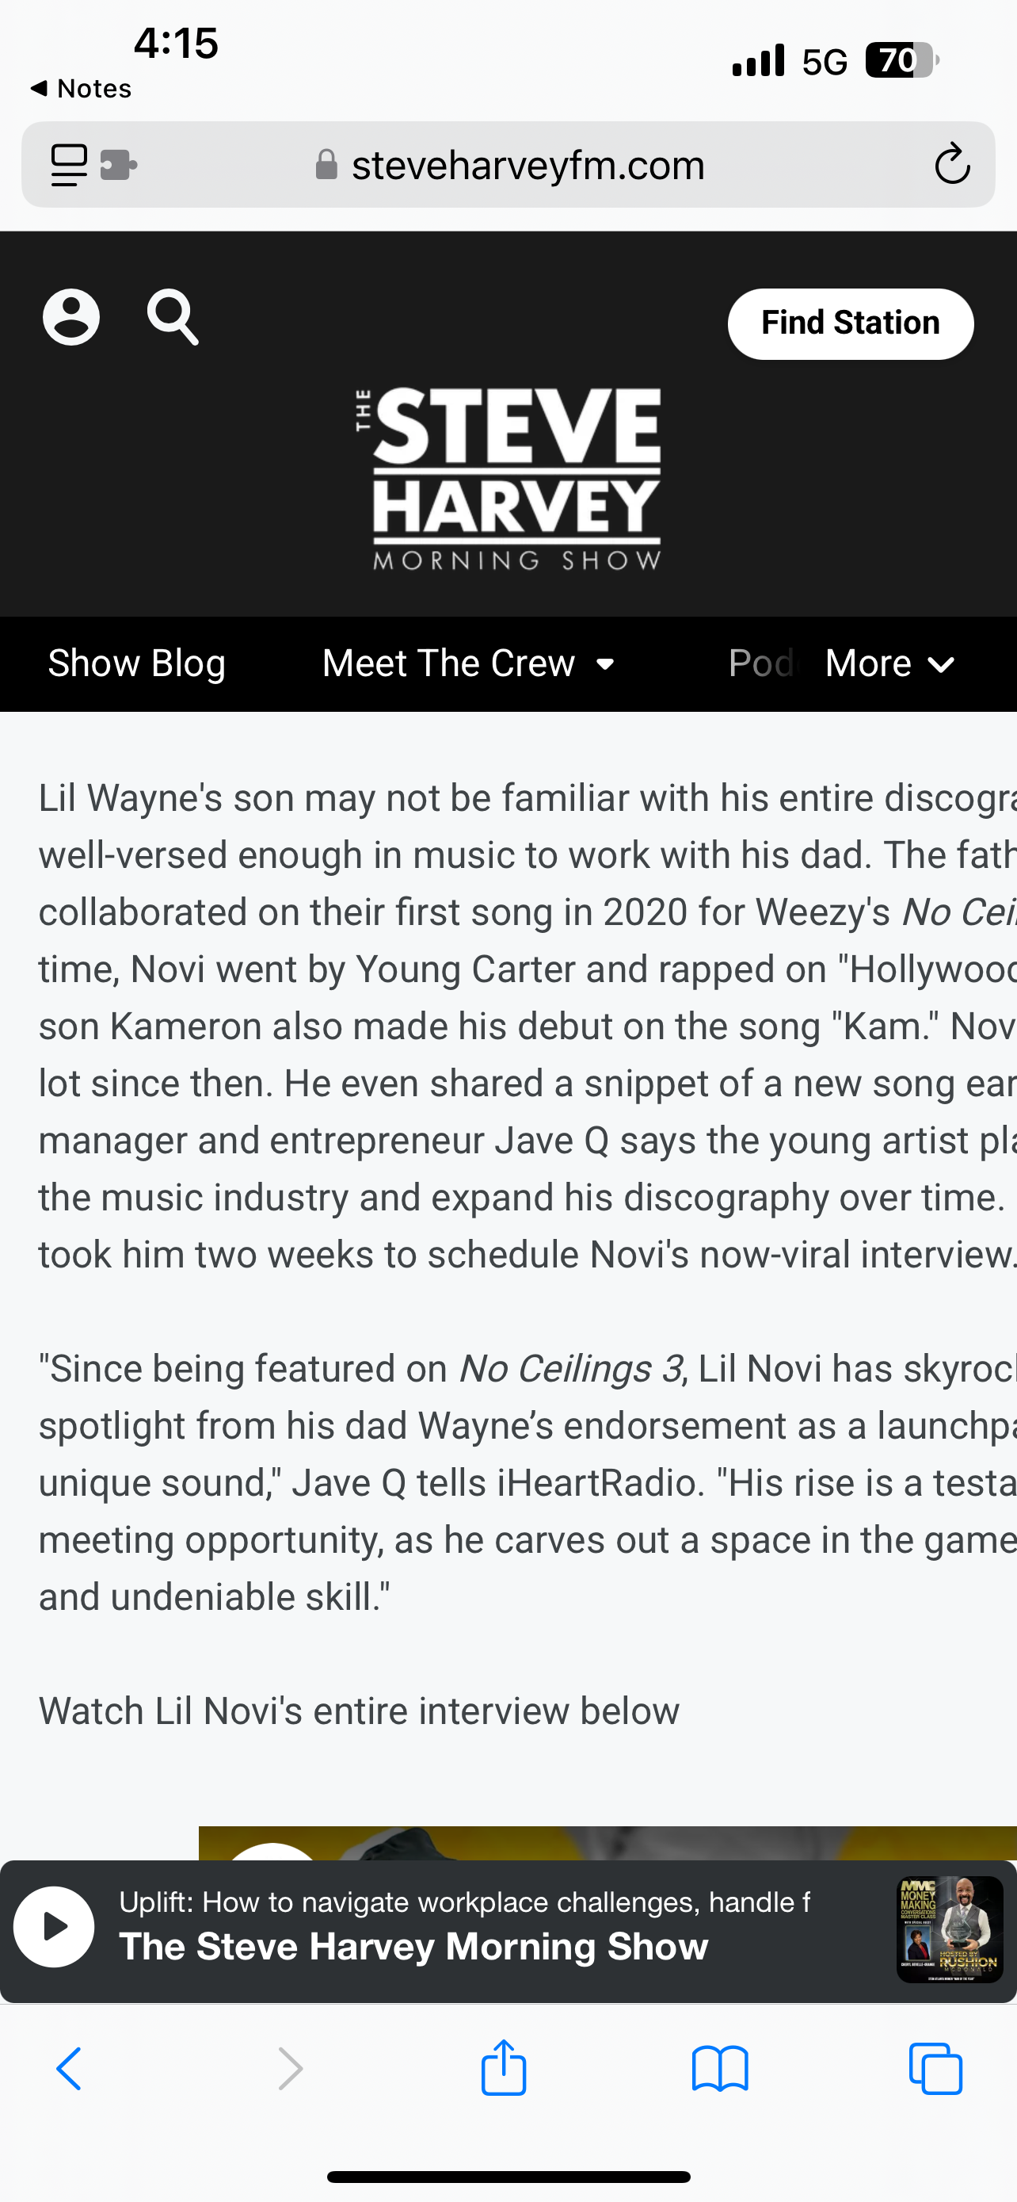The width and height of the screenshot is (1017, 2202).
Task: Open the user account profile icon
Action: pos(70,317)
